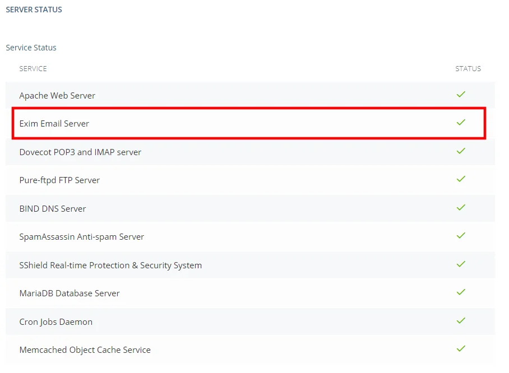Viewport: 509px width, 373px height.
Task: Click the SERVICE column header
Action: 33,68
